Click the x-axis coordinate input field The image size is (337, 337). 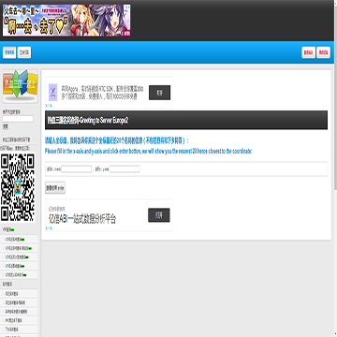click(77, 169)
